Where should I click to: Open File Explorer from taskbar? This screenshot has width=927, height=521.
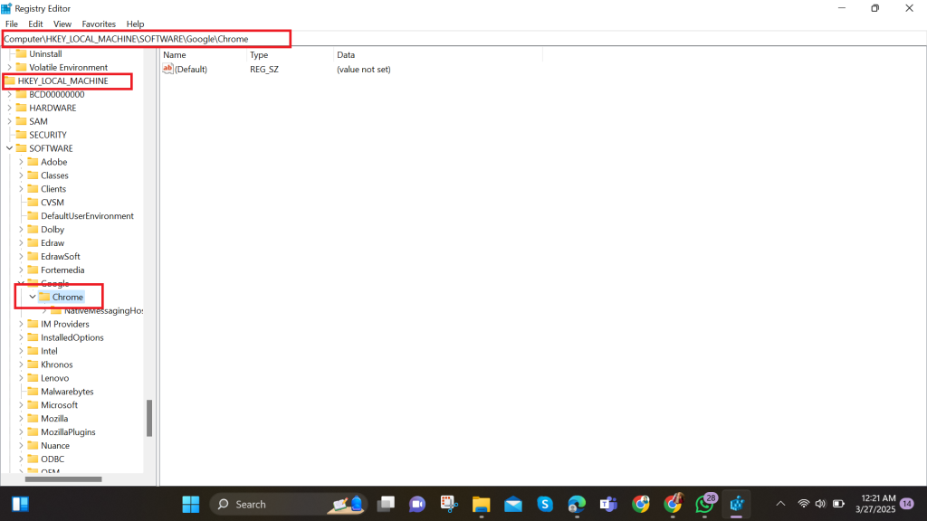pyautogui.click(x=482, y=505)
